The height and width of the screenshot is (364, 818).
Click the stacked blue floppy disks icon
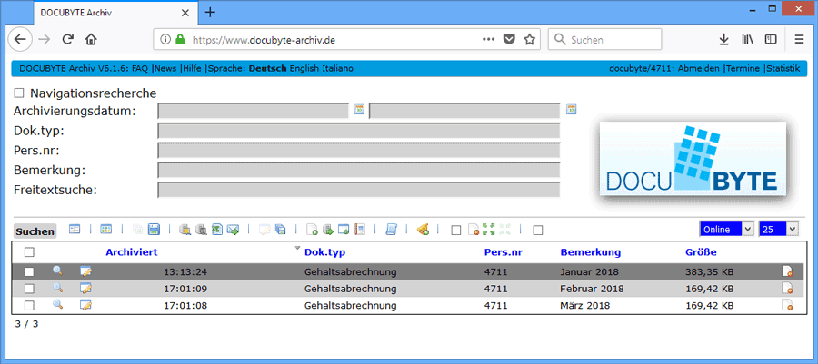point(280,229)
